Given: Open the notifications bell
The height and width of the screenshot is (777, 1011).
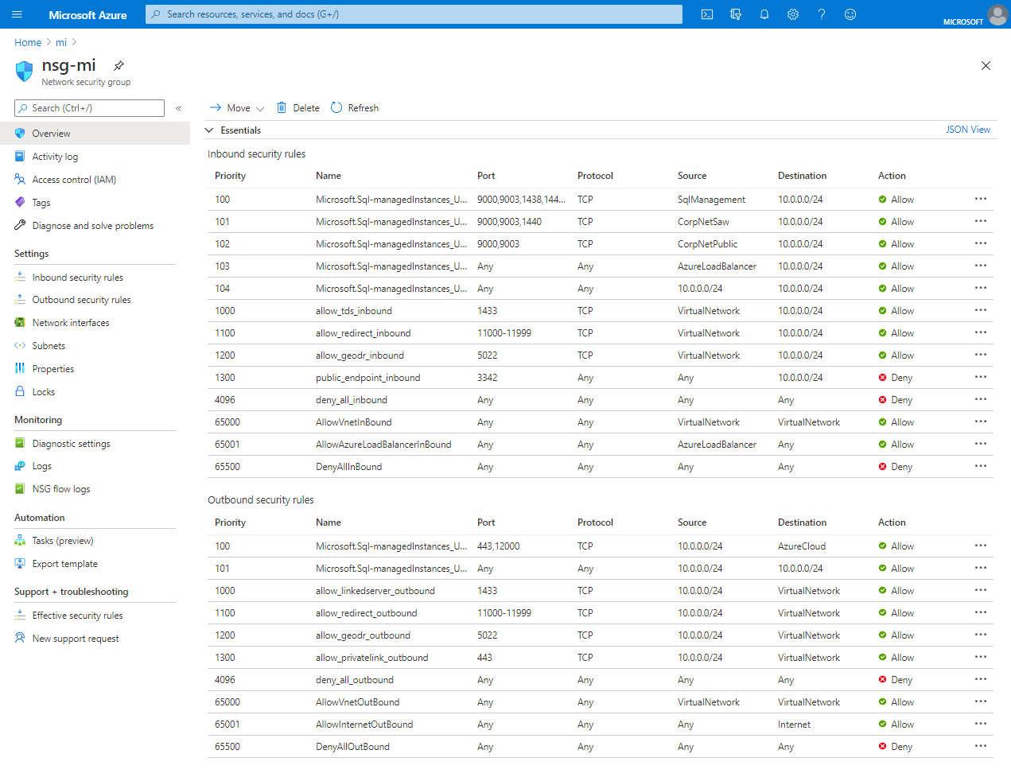Looking at the screenshot, I should tap(764, 14).
